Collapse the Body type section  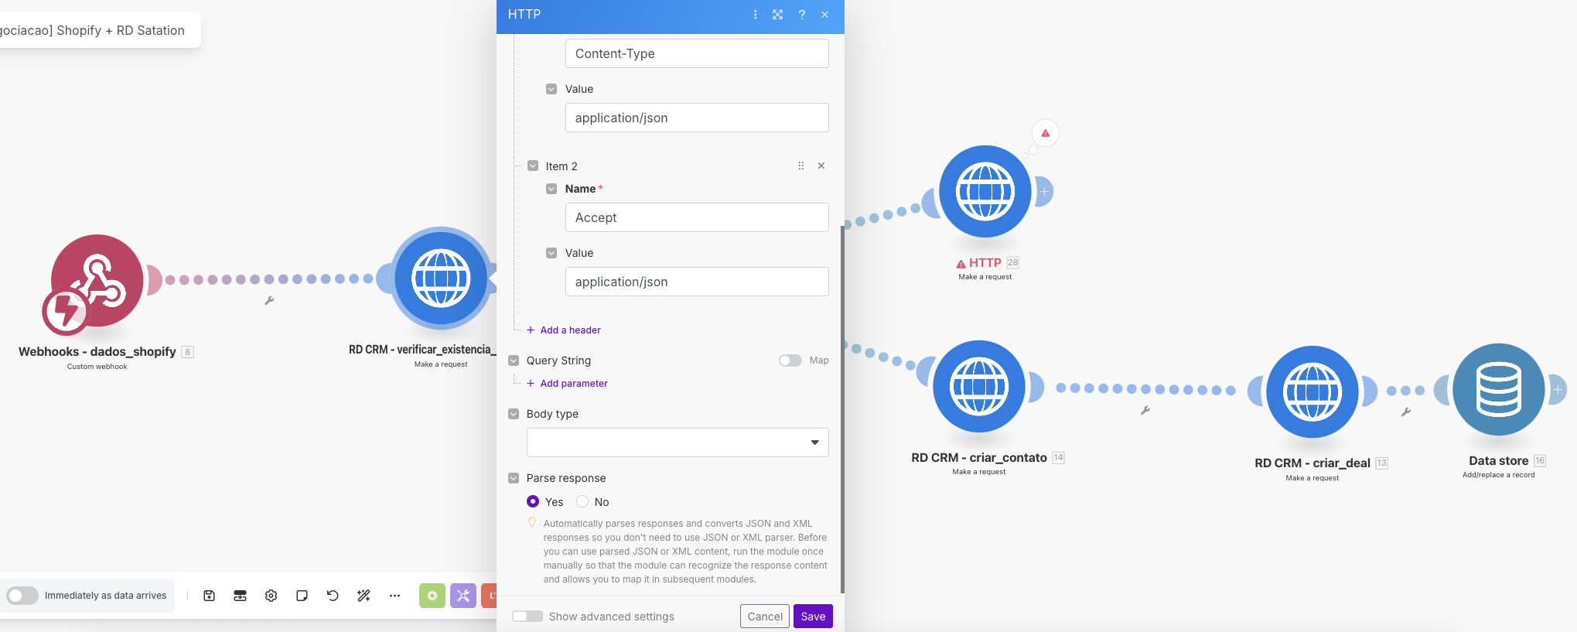pyautogui.click(x=514, y=414)
